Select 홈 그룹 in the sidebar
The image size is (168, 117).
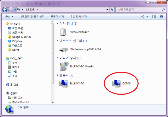[14, 85]
